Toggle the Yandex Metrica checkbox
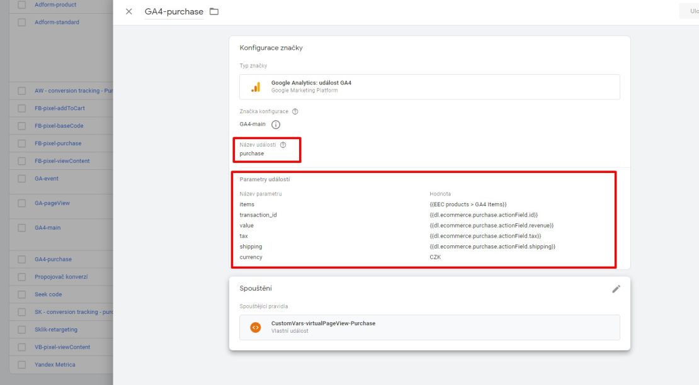The height and width of the screenshot is (385, 699). coord(21,365)
